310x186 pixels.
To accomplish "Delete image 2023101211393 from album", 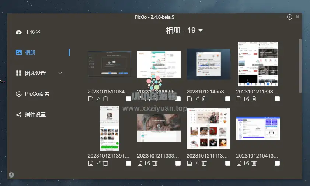I will 254,99.
